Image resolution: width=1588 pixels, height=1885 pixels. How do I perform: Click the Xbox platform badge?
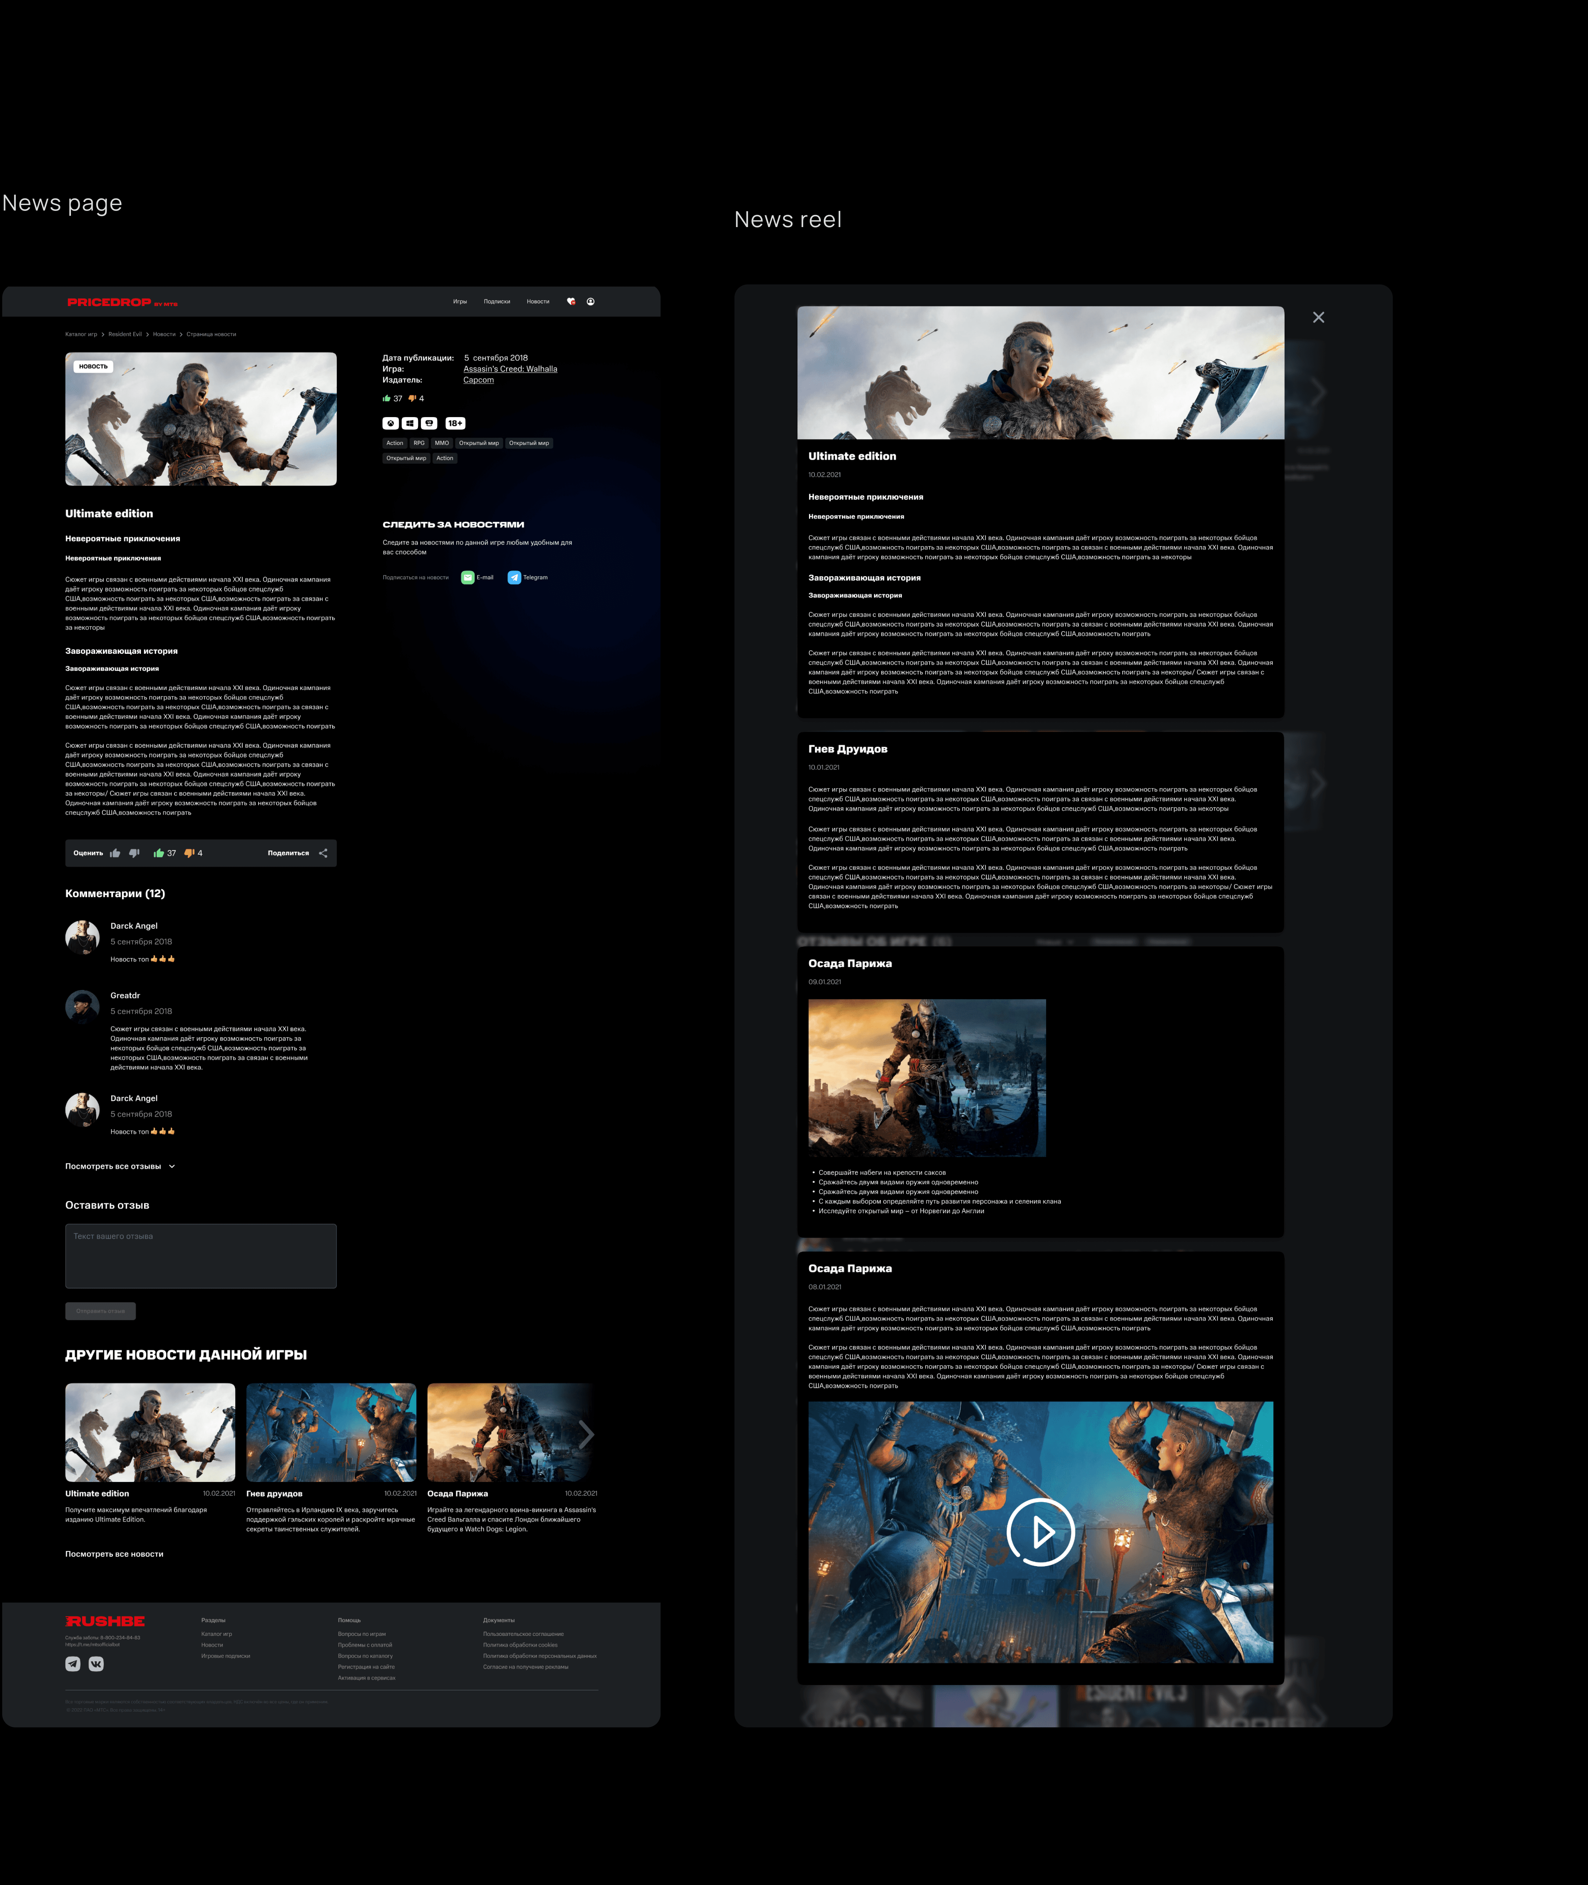pyautogui.click(x=391, y=423)
